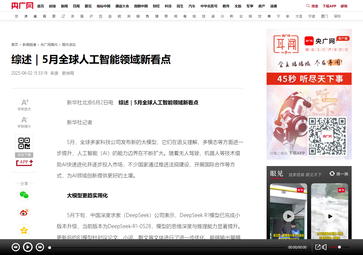
Task: Select 大连 regional channel
Action: pos(299,16)
